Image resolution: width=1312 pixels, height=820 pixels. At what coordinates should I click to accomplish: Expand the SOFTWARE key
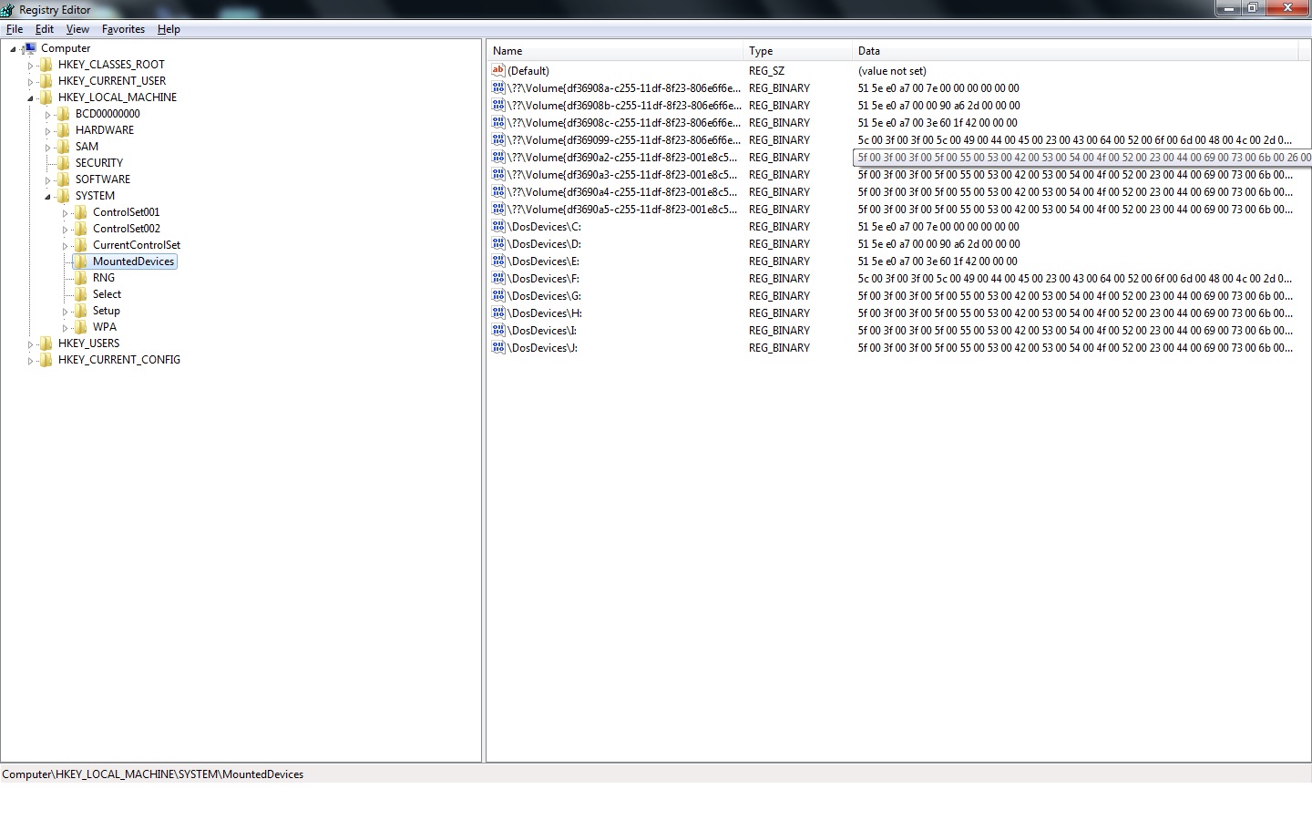click(x=47, y=180)
